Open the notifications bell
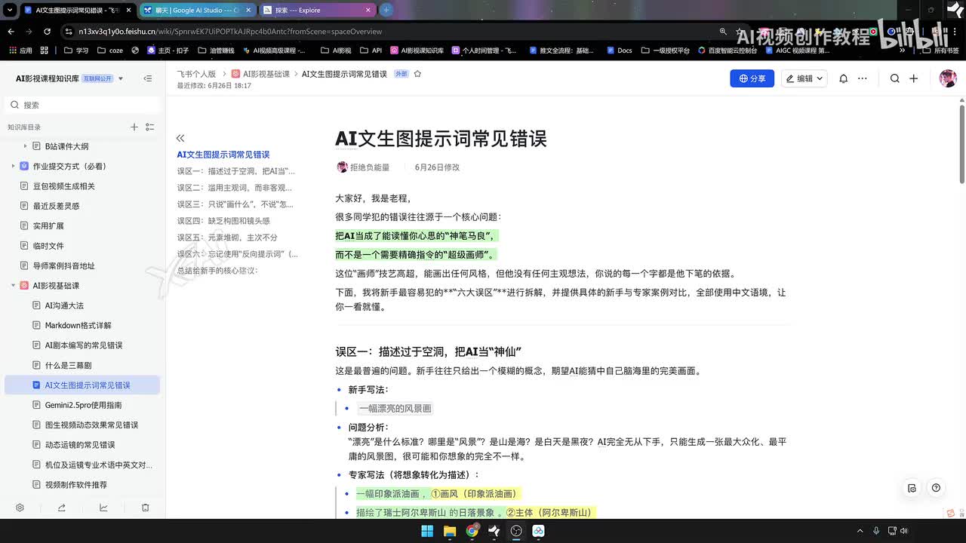Image resolution: width=966 pixels, height=543 pixels. 844,78
